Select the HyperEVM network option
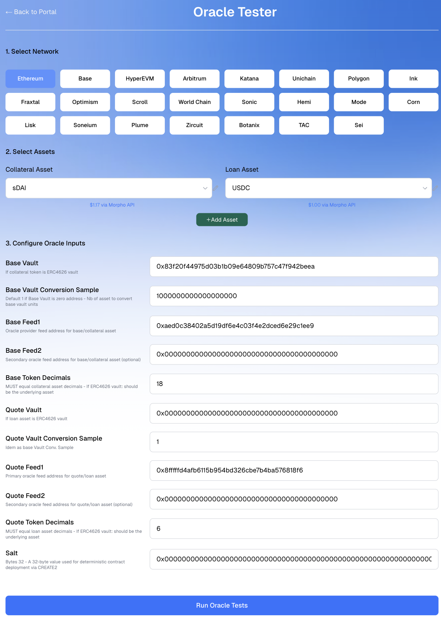This screenshot has height=621, width=441. click(140, 79)
